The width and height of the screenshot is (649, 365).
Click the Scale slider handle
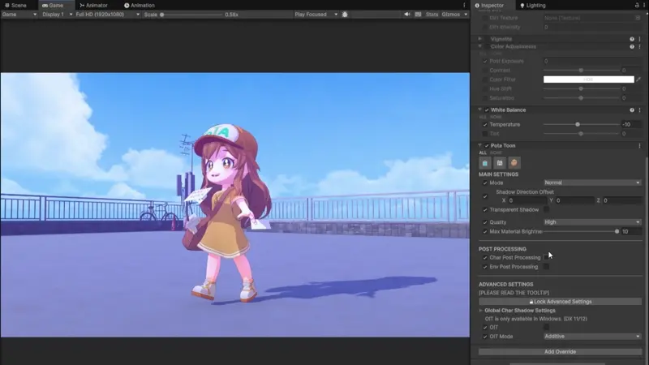[x=161, y=15]
